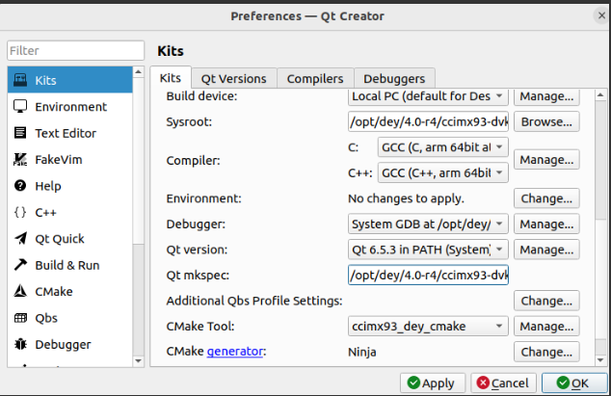Select the Text Editor category label
Viewport: 611px width, 396px height.
tap(66, 133)
